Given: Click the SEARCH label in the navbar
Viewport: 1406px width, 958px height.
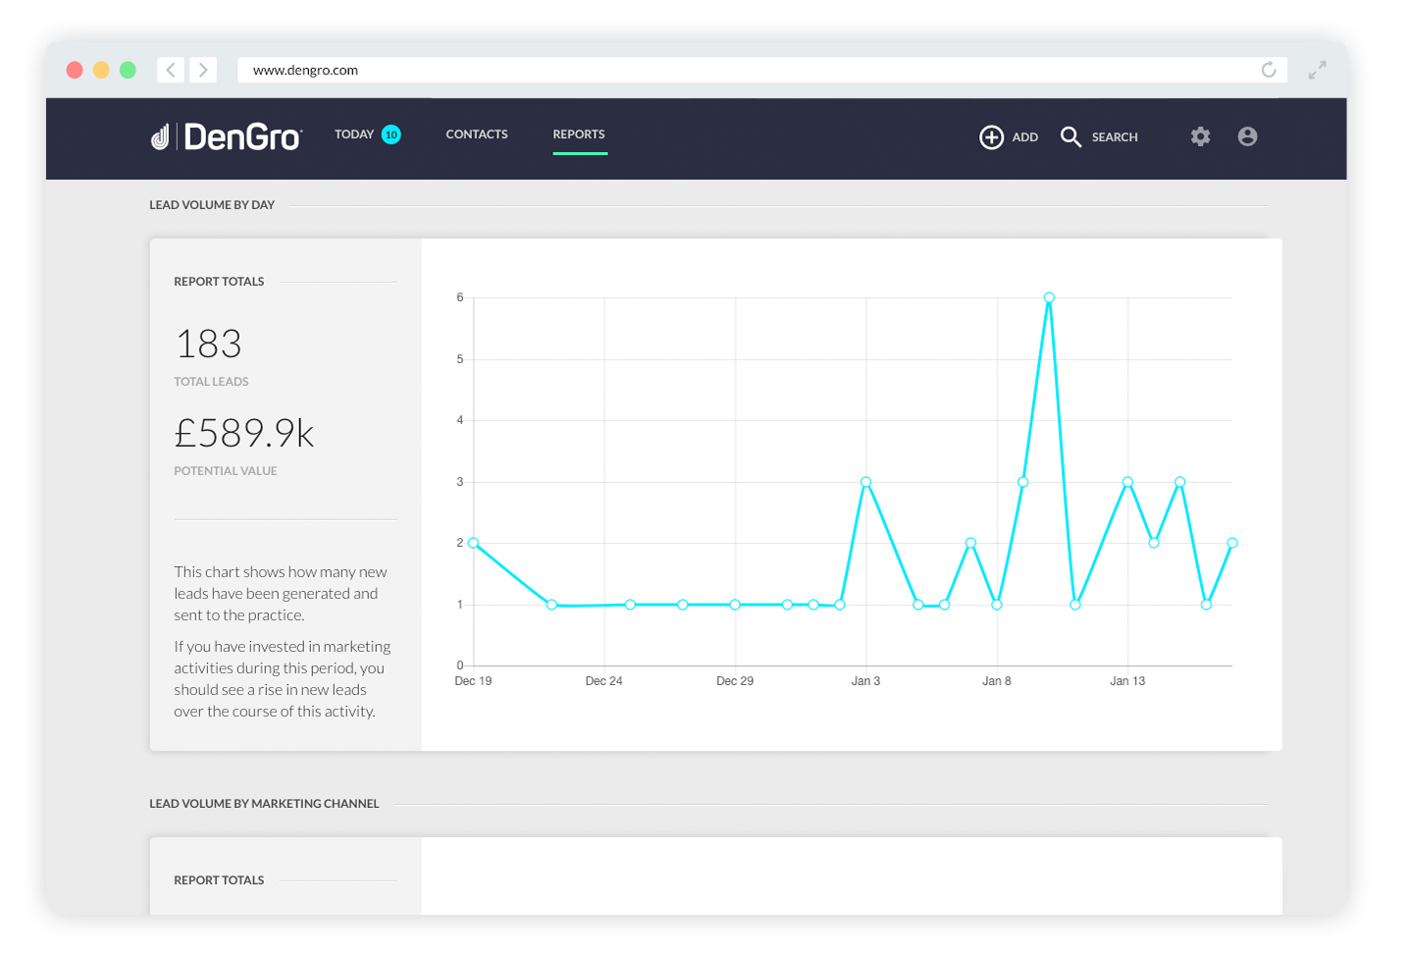Looking at the screenshot, I should (x=1115, y=137).
